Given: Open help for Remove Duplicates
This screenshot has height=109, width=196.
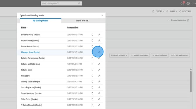Looking at the screenshot, I should point(188,20).
